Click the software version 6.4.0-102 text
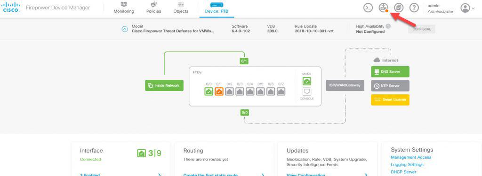This screenshot has width=482, height=176. pyautogui.click(x=241, y=31)
